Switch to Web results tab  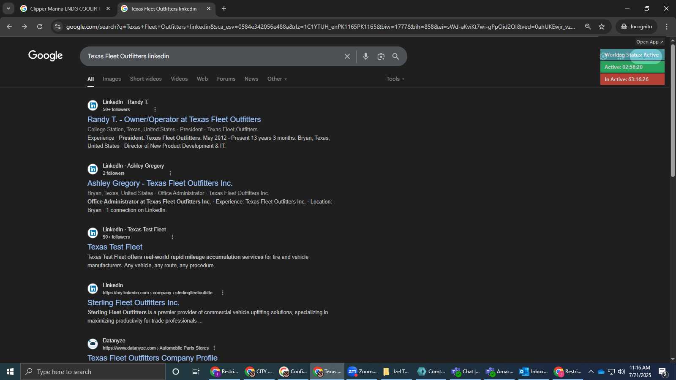tap(202, 79)
